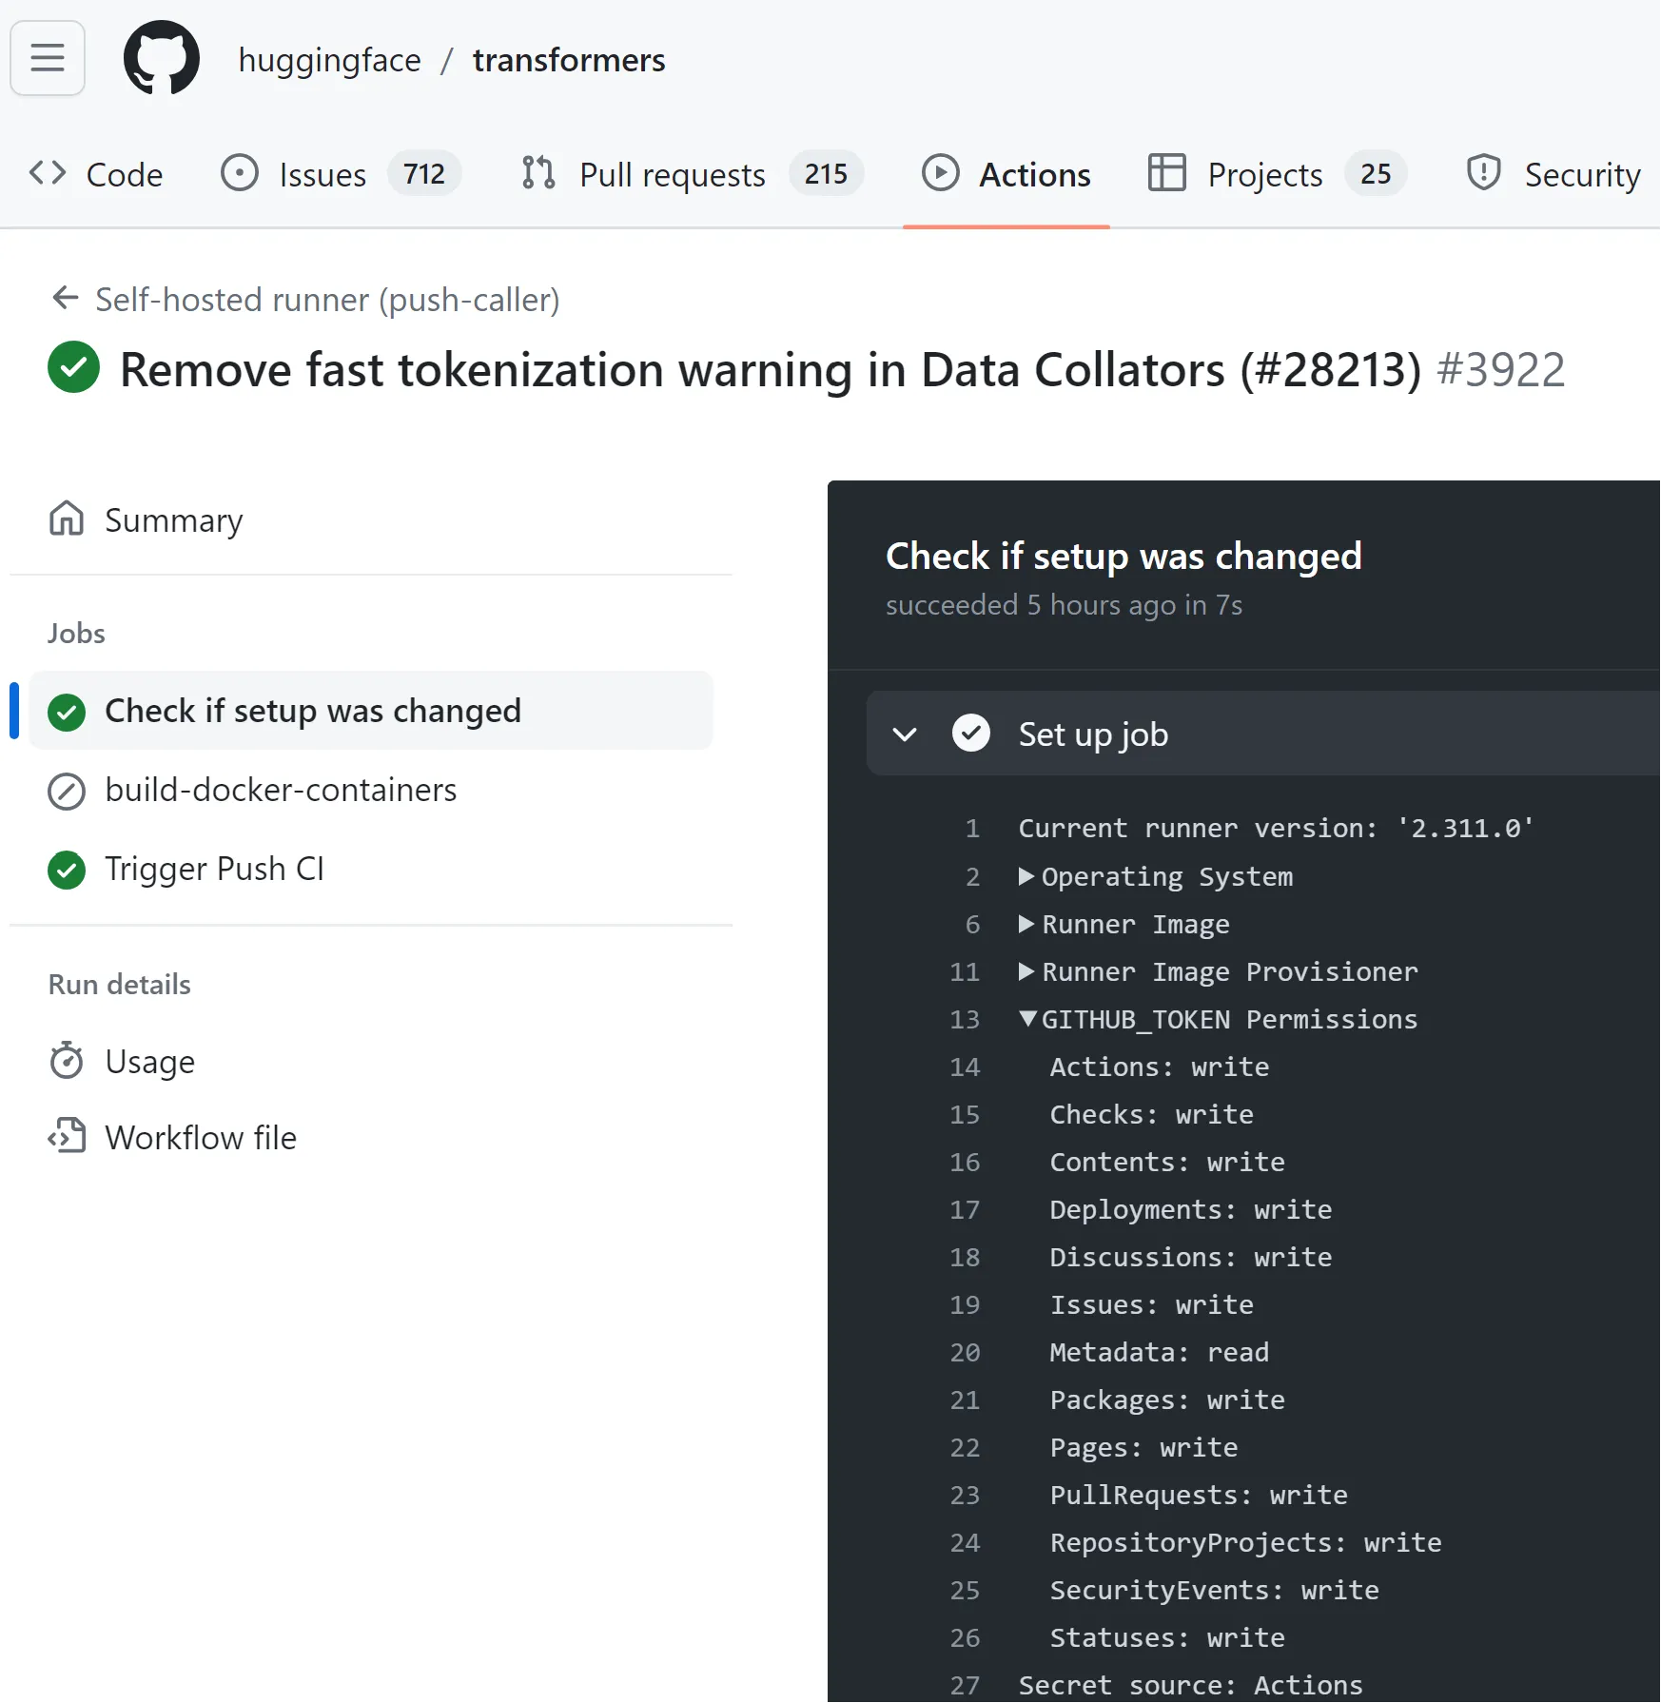
Task: Open the huggingface organization link
Action: click(x=329, y=60)
